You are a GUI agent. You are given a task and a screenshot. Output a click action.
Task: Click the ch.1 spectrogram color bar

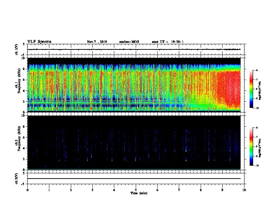coord(251,89)
